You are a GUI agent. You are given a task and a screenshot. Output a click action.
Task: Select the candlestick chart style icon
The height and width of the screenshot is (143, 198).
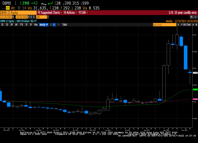click(x=54, y=25)
